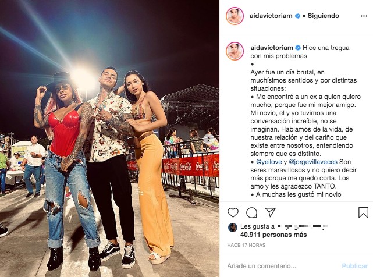Open comments via the speech bubble icon
Viewport: 373px width, 277px height.
(252, 212)
